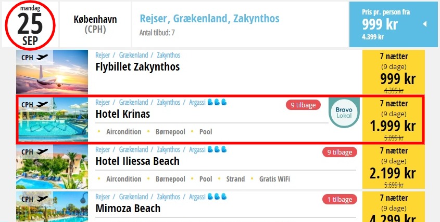Open the Hotel Iliessa Beach title
Screen dimensions: 440x222
137,161
